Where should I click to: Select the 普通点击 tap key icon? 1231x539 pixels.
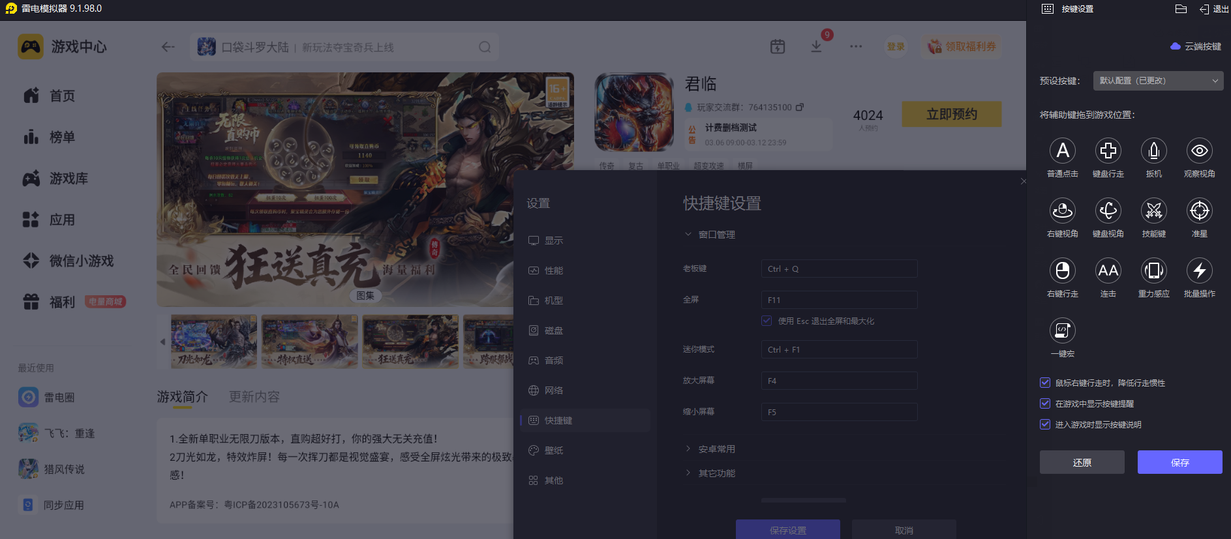[x=1062, y=151]
